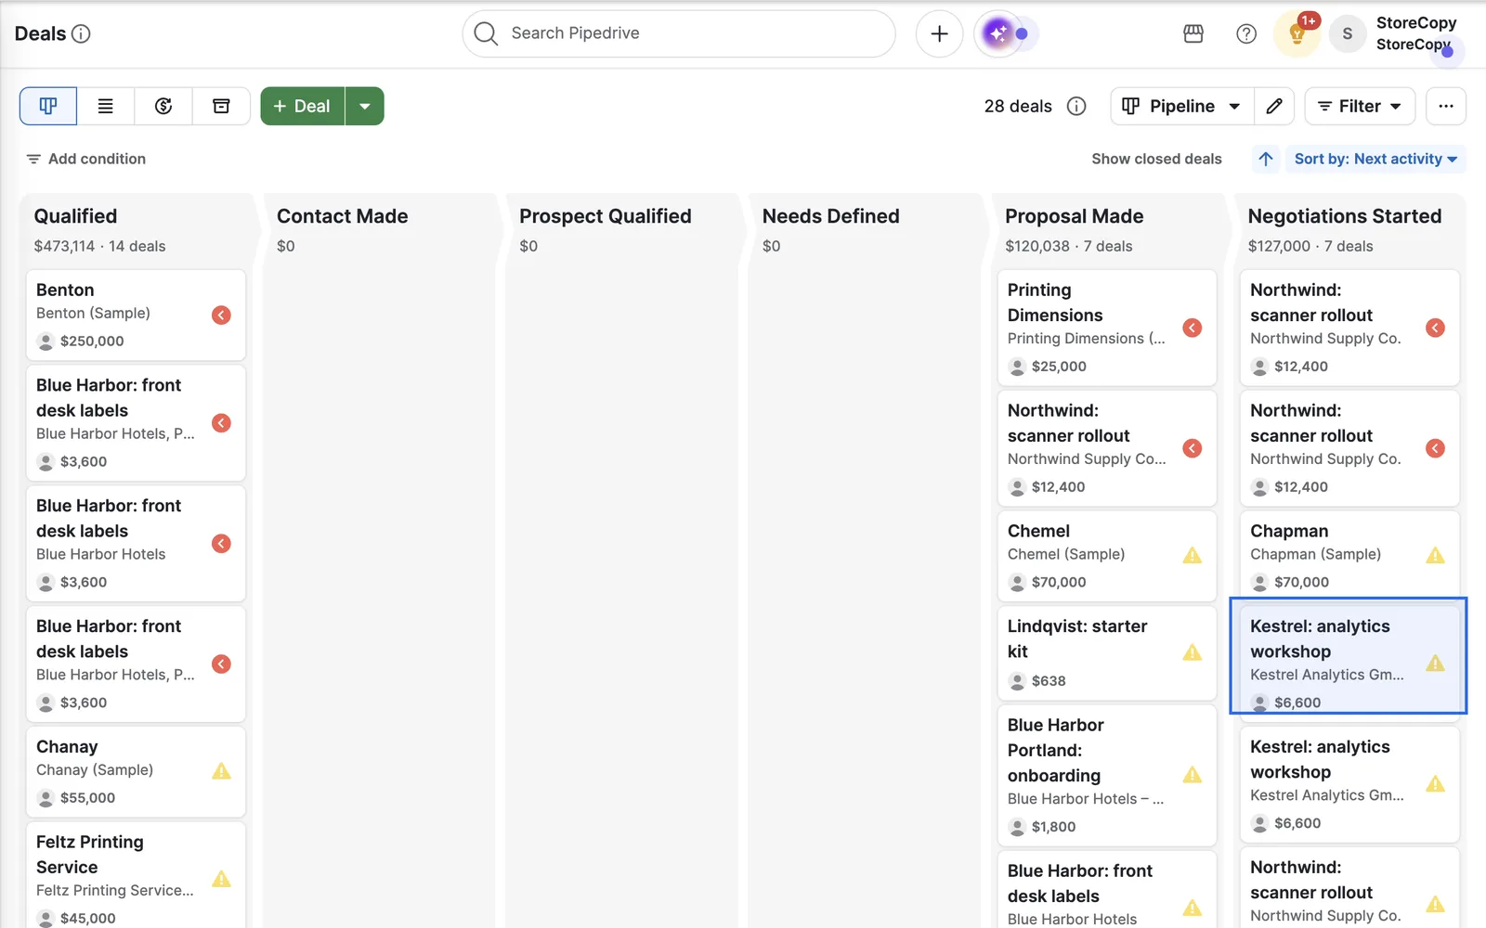Screen dimensions: 1486x928
Task: Open the Feltz Printing Service deal
Action: 136,874
